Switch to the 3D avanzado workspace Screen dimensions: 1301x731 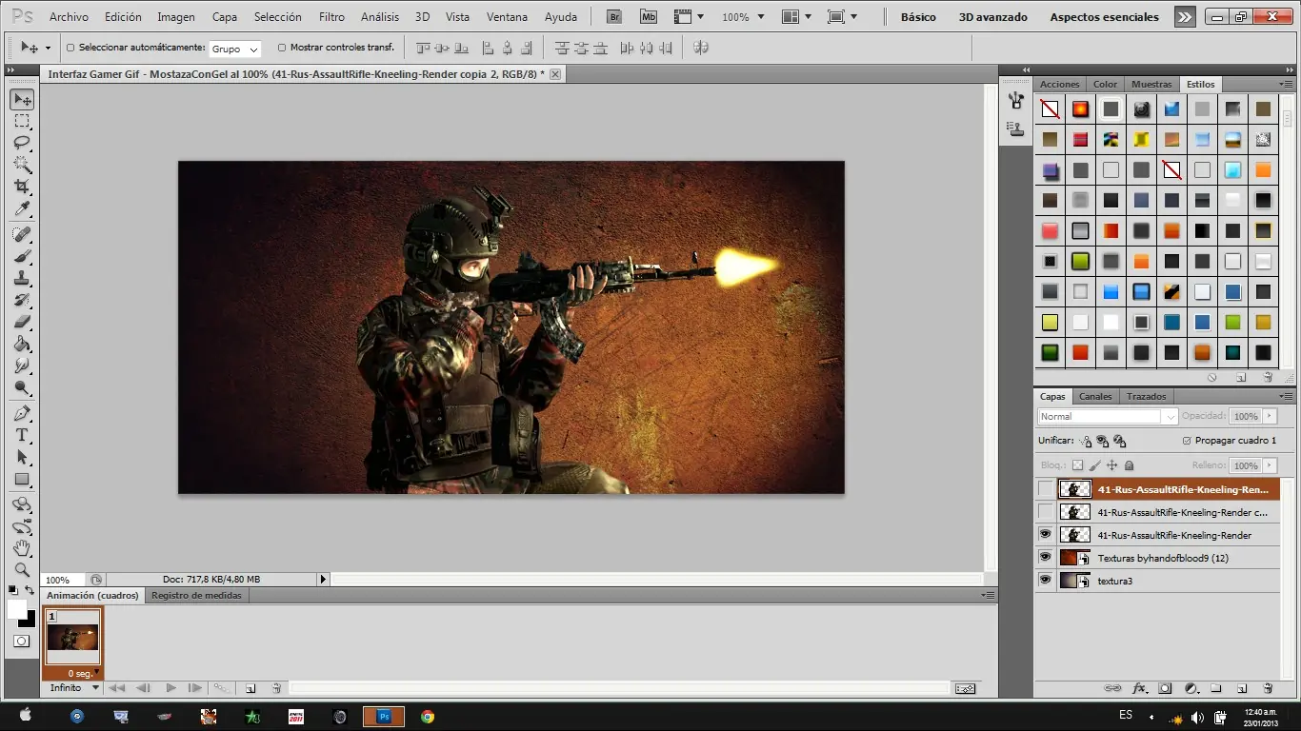coord(992,17)
